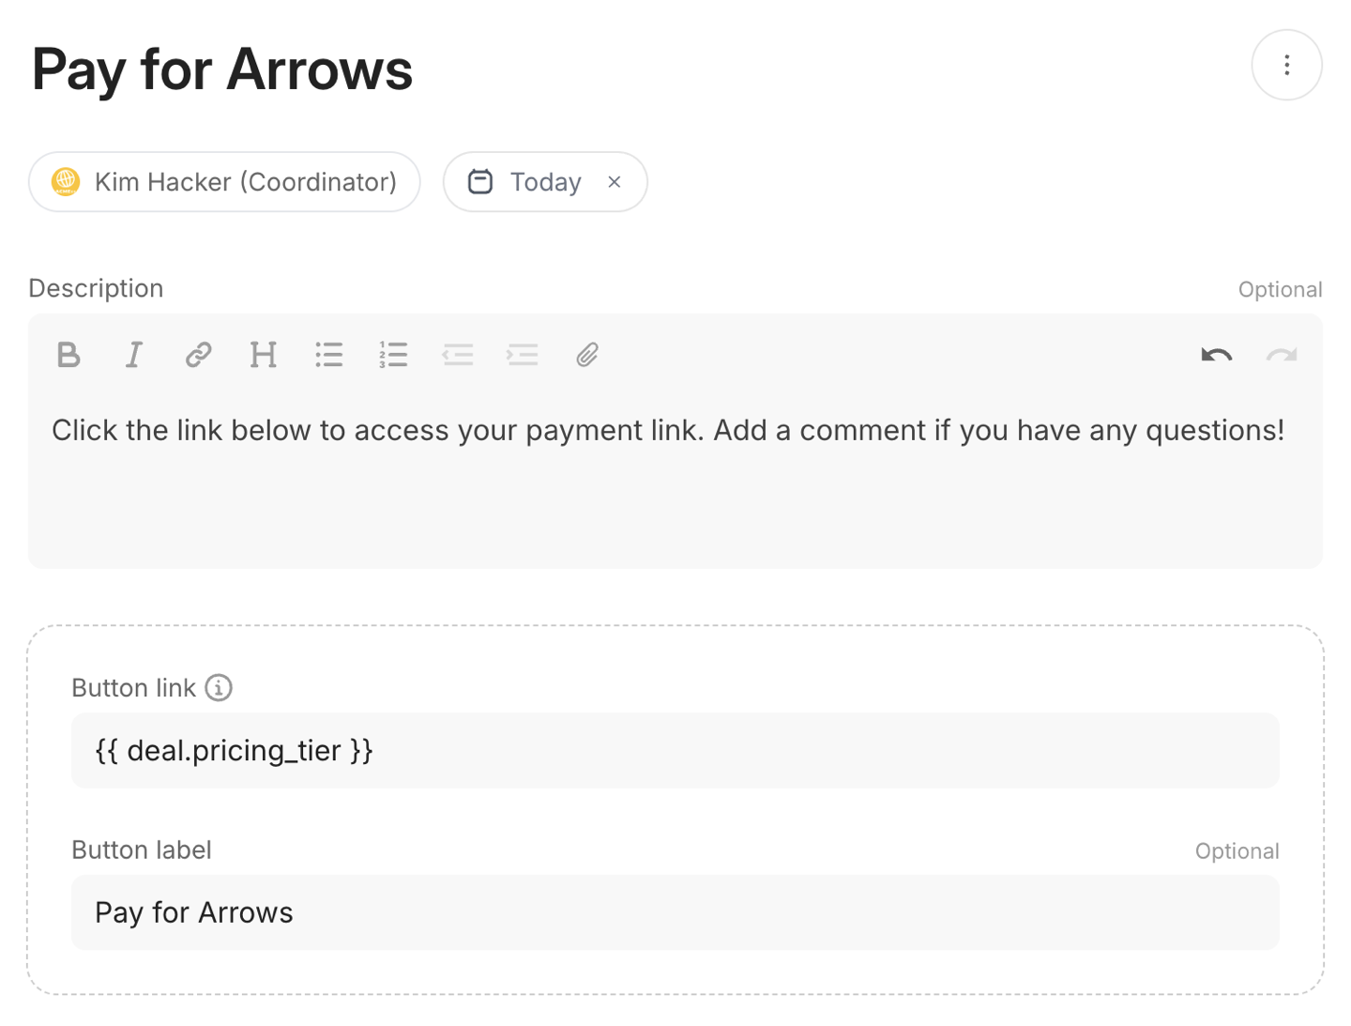
Task: Open the three-dot more options menu
Action: click(x=1286, y=65)
